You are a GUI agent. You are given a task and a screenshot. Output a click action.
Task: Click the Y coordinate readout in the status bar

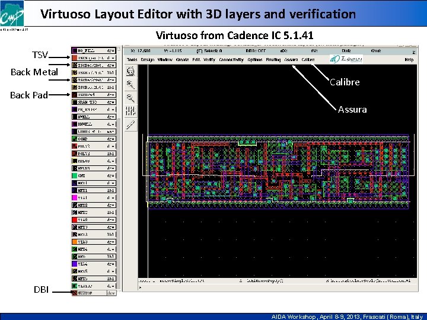[173, 51]
